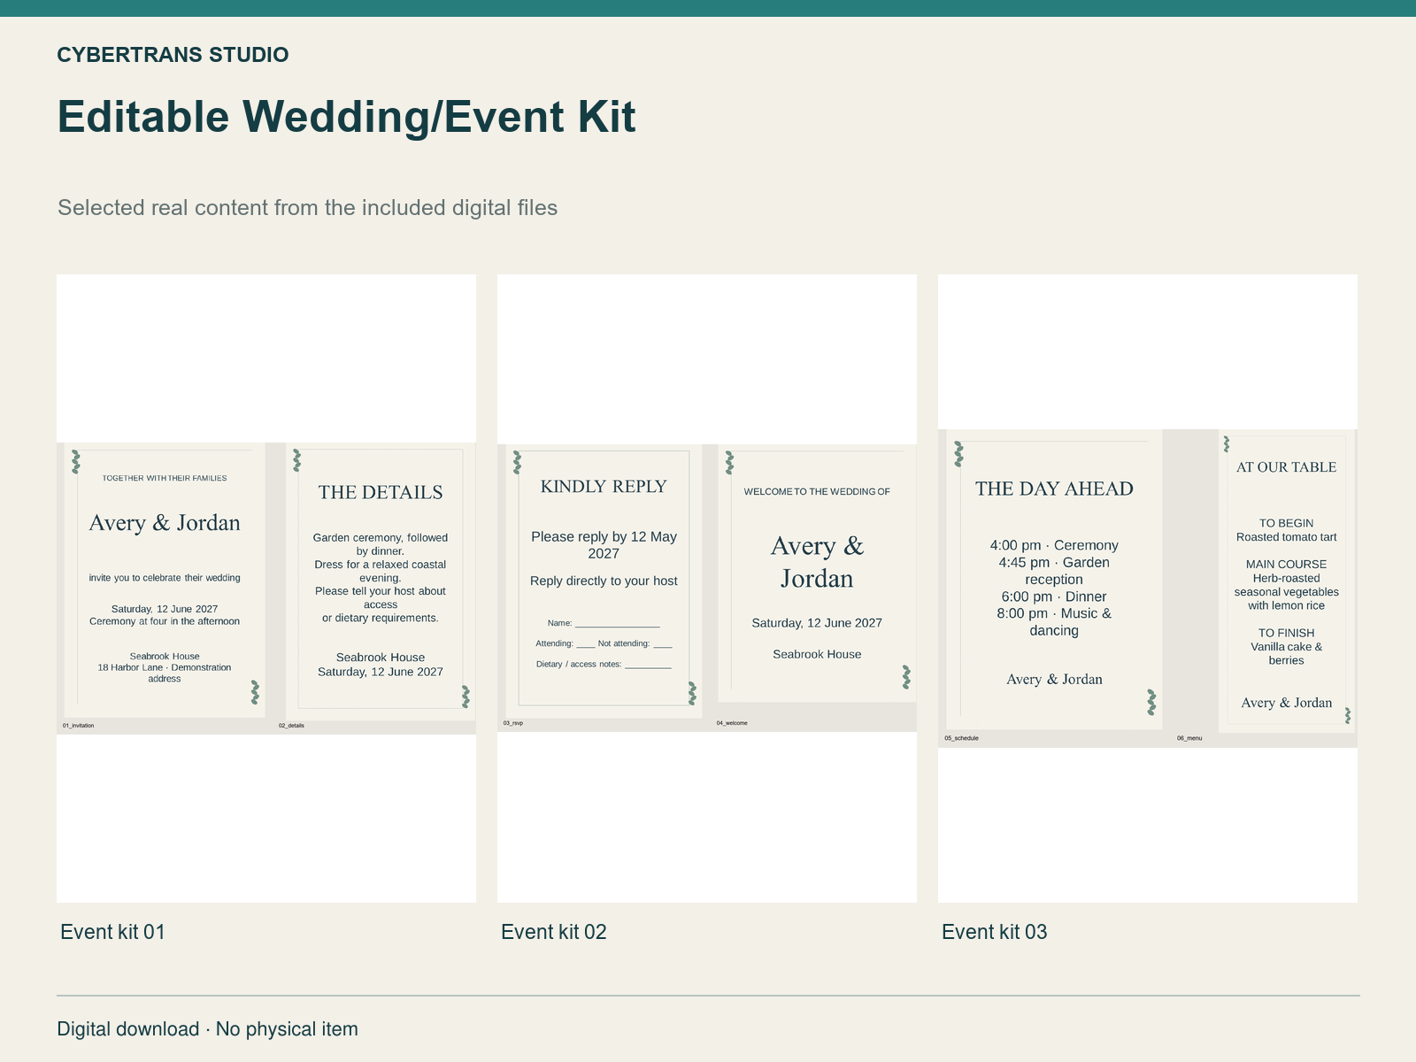Open the 01_invitation card thumbnail
Screen dimensions: 1416x1062
[x=165, y=581]
